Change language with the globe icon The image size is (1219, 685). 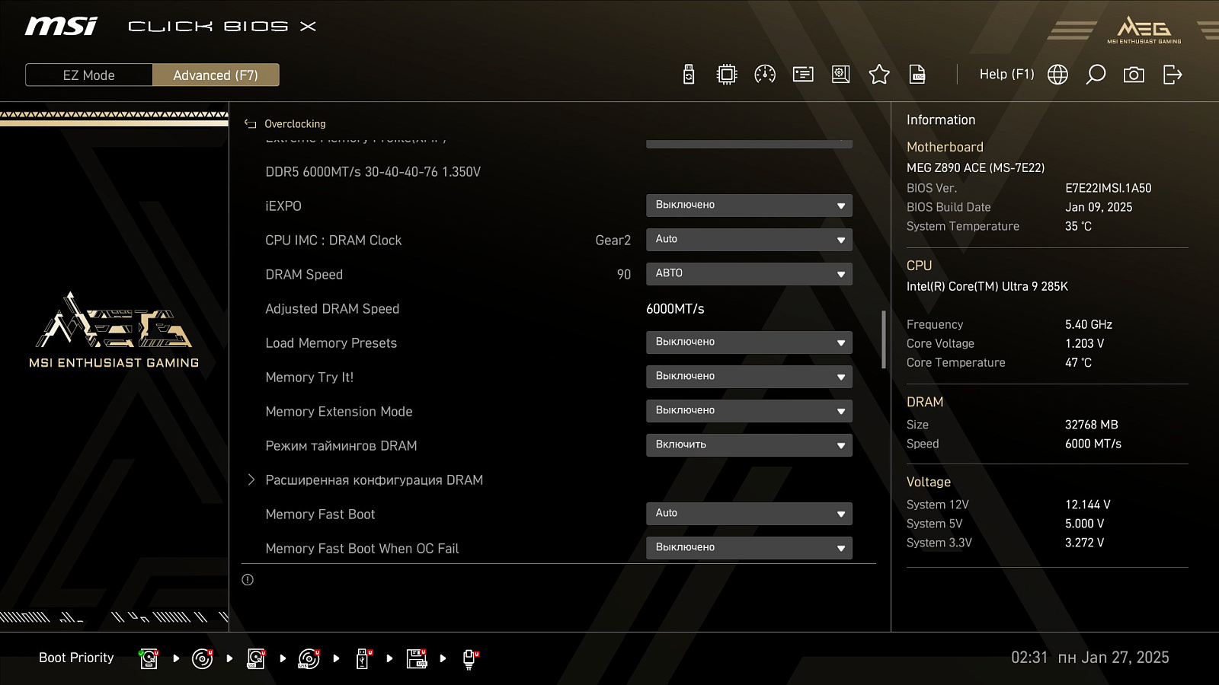[1057, 75]
